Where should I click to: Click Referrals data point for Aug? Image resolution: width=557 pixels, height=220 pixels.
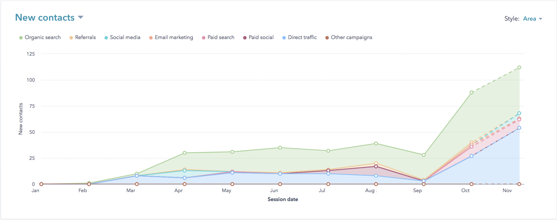click(x=376, y=163)
